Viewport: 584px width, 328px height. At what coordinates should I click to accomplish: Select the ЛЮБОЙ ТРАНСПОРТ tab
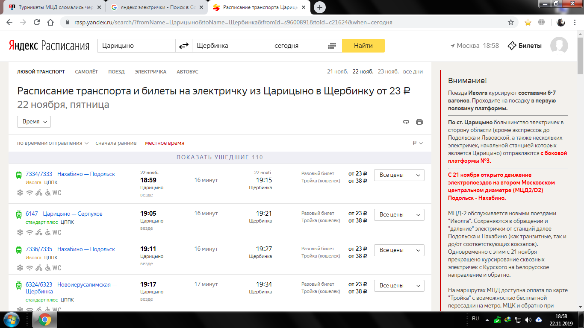[x=41, y=72]
